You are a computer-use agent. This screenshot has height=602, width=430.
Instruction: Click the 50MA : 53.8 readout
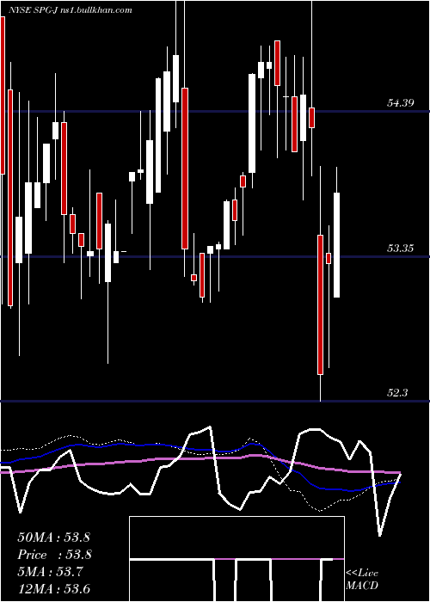tap(53, 537)
